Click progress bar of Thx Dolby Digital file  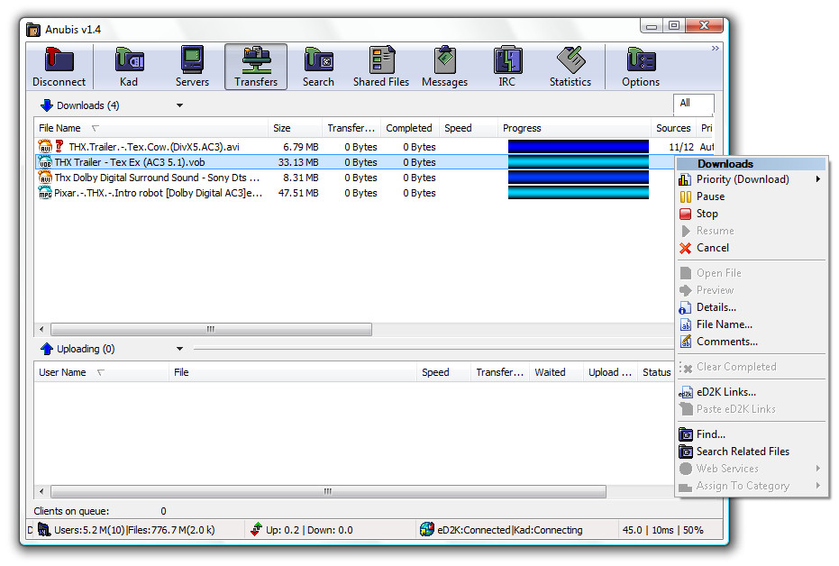579,177
